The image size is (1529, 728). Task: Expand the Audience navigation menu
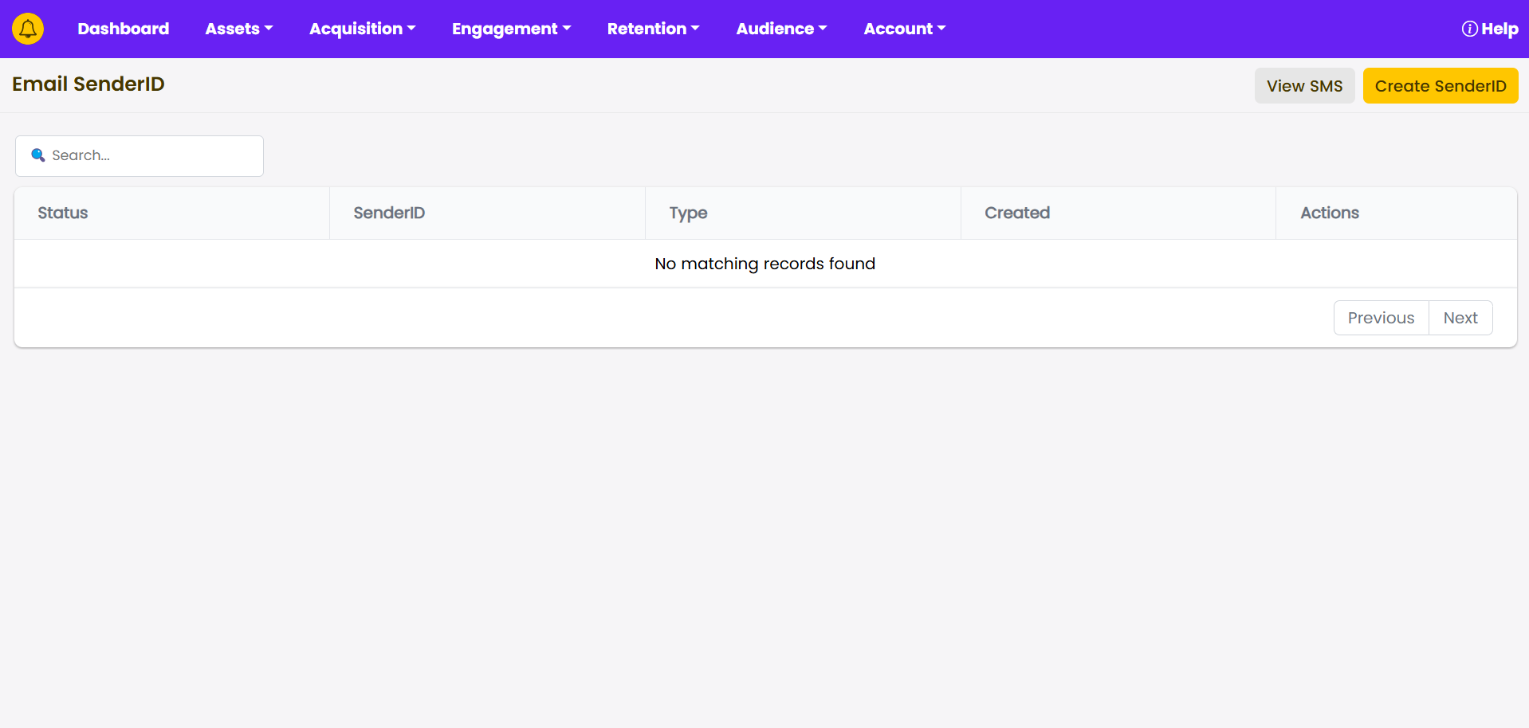pyautogui.click(x=781, y=29)
